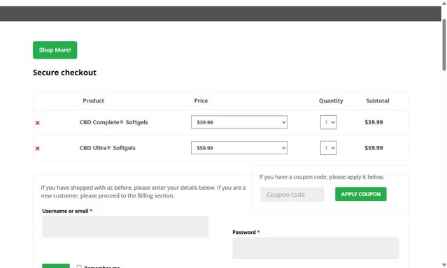This screenshot has width=447, height=268.
Task: Click the Password label
Action: point(244,232)
